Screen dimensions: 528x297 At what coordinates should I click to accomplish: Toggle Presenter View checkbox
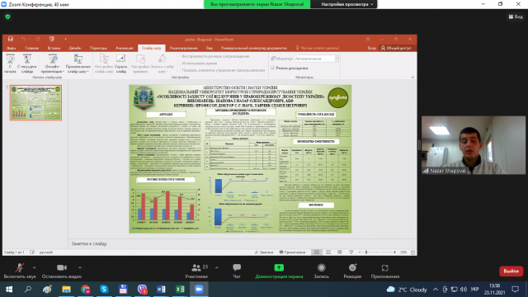273,68
